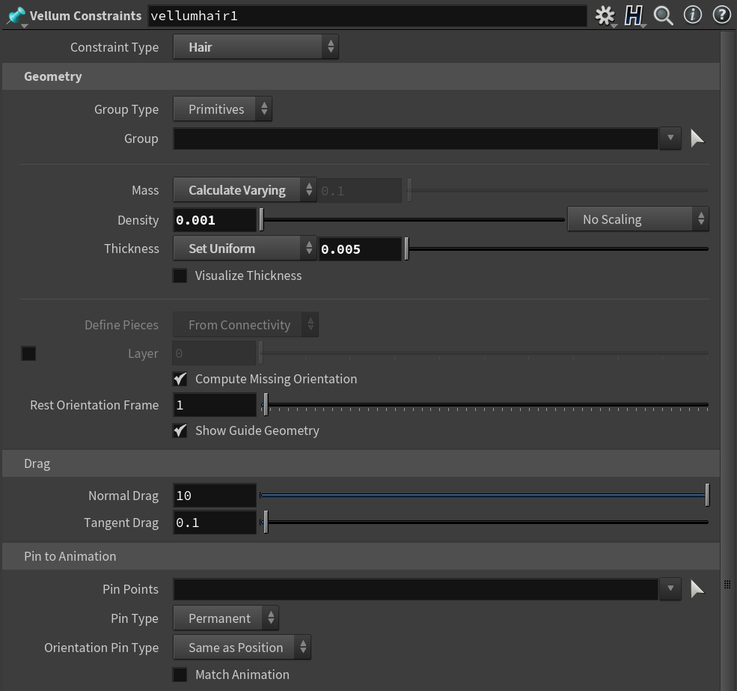Enable Match Animation checkbox
Screen dimensions: 737x691
click(180, 675)
